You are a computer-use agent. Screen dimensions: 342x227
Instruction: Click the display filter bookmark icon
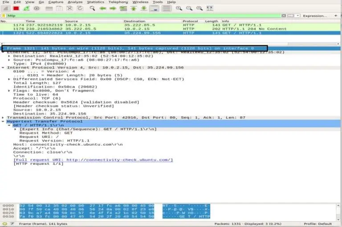(x=4, y=16)
